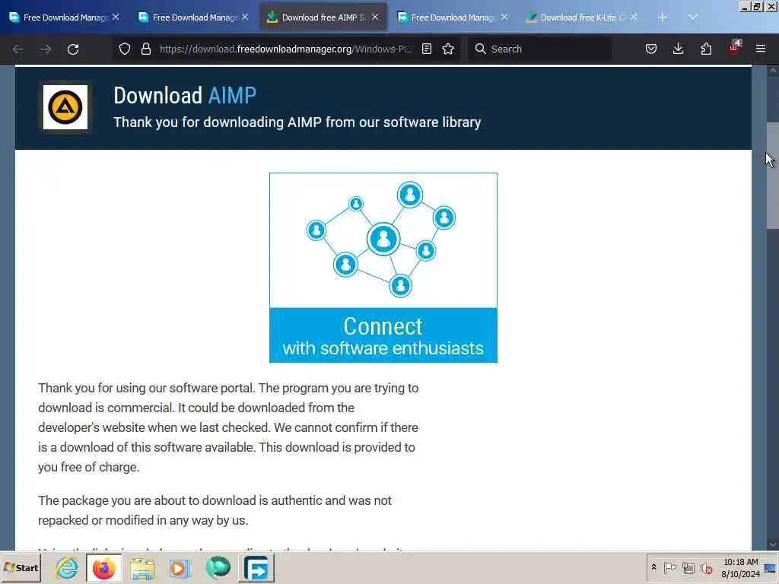Toggle reader view icon in address bar
The width and height of the screenshot is (779, 584).
tap(426, 49)
